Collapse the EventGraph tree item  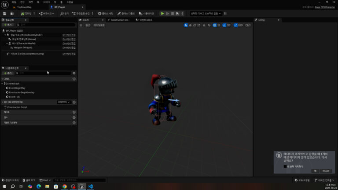(3, 84)
